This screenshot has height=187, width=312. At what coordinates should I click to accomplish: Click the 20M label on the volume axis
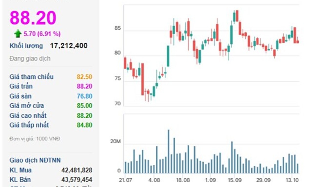click(115, 142)
